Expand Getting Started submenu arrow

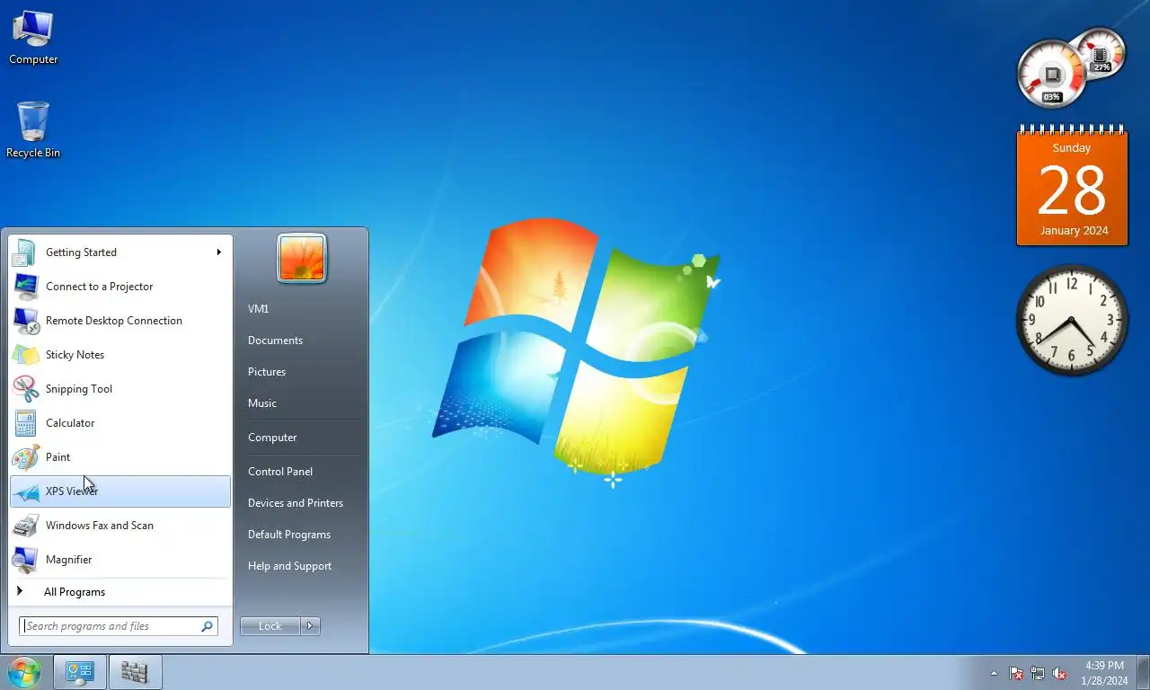218,252
